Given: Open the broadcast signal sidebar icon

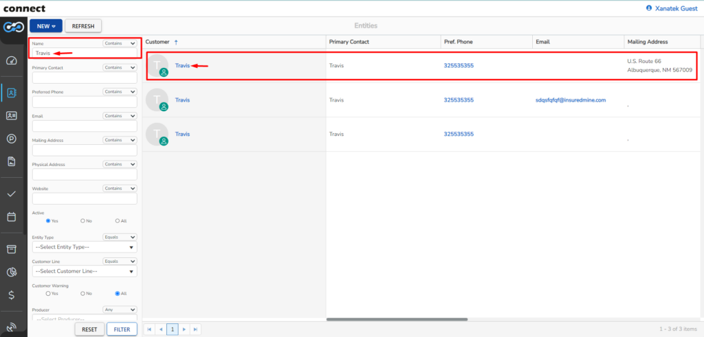Looking at the screenshot, I should (12, 327).
